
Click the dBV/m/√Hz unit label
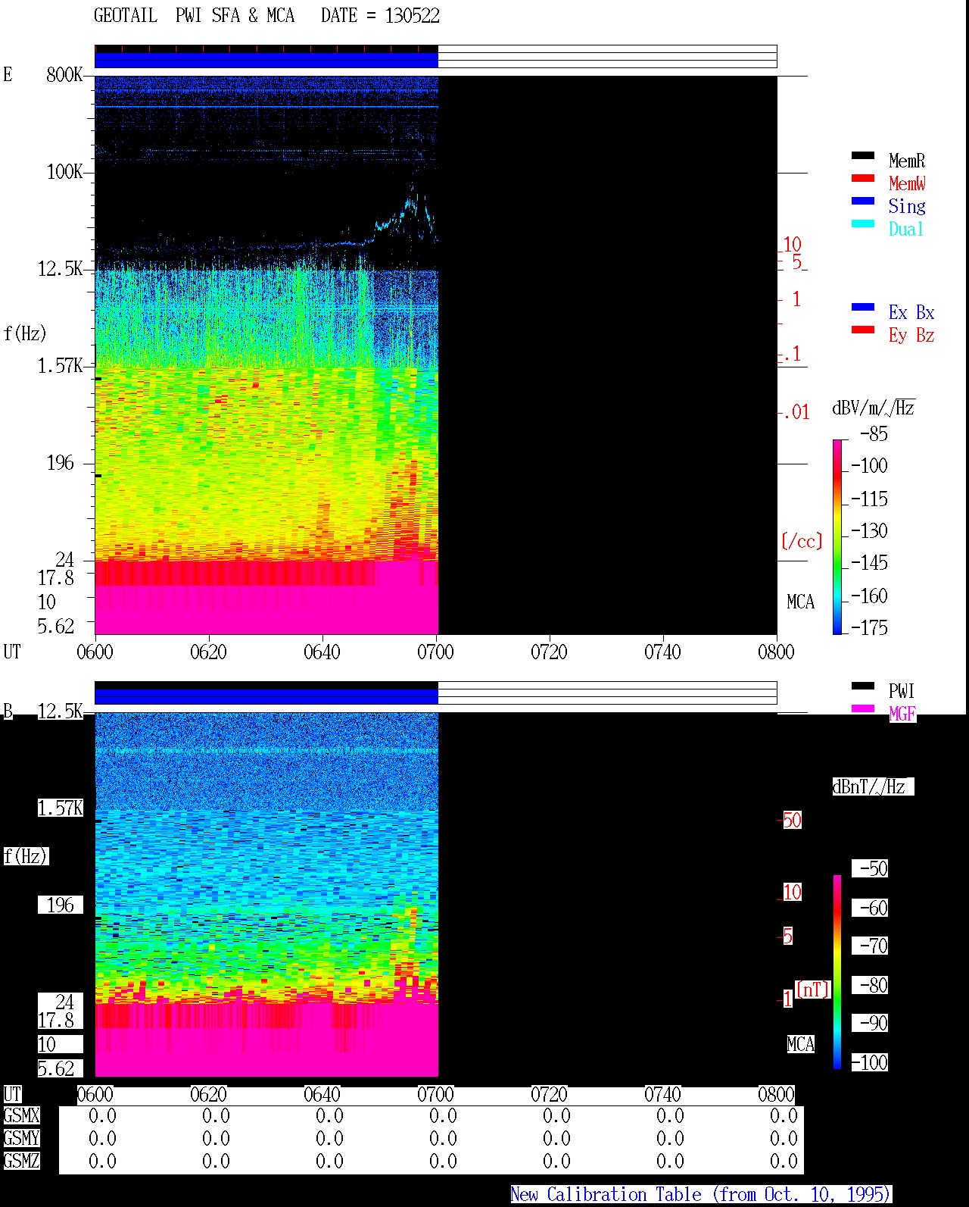click(x=873, y=408)
